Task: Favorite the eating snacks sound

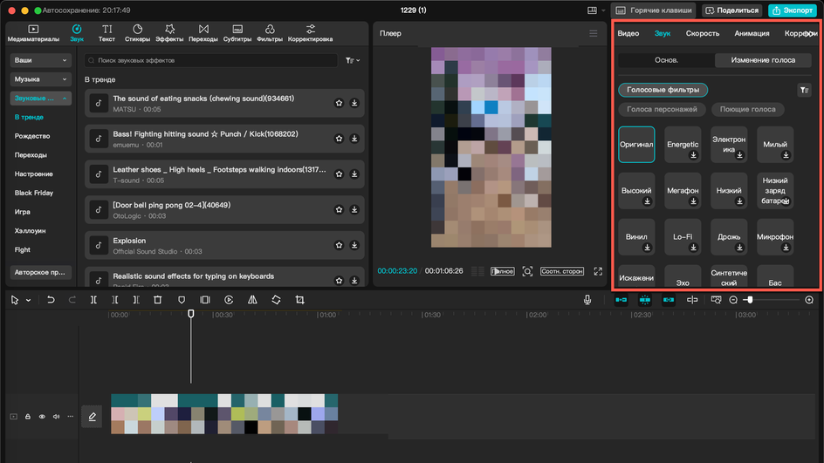Action: (339, 103)
